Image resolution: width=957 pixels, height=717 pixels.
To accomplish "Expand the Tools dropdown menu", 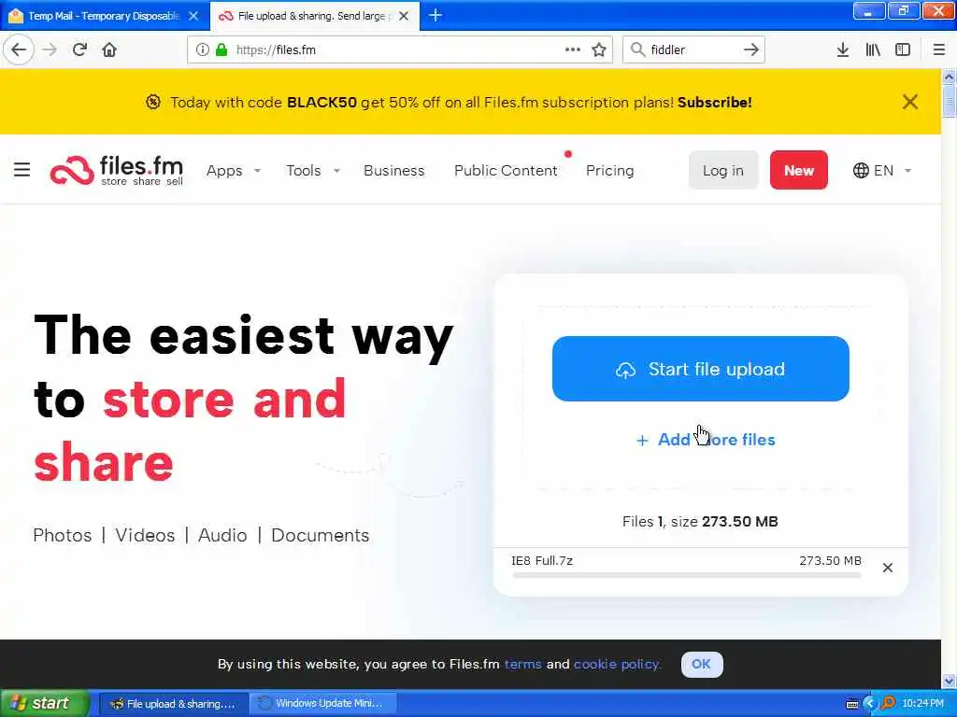I will 312,170.
